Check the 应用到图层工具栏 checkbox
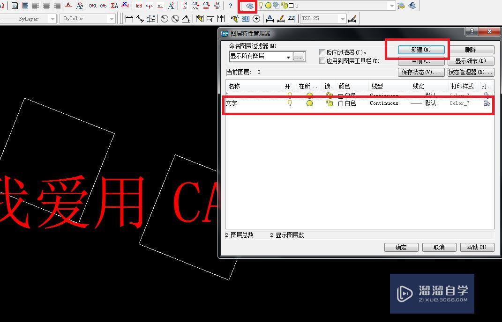The width and height of the screenshot is (502, 322). (322, 60)
